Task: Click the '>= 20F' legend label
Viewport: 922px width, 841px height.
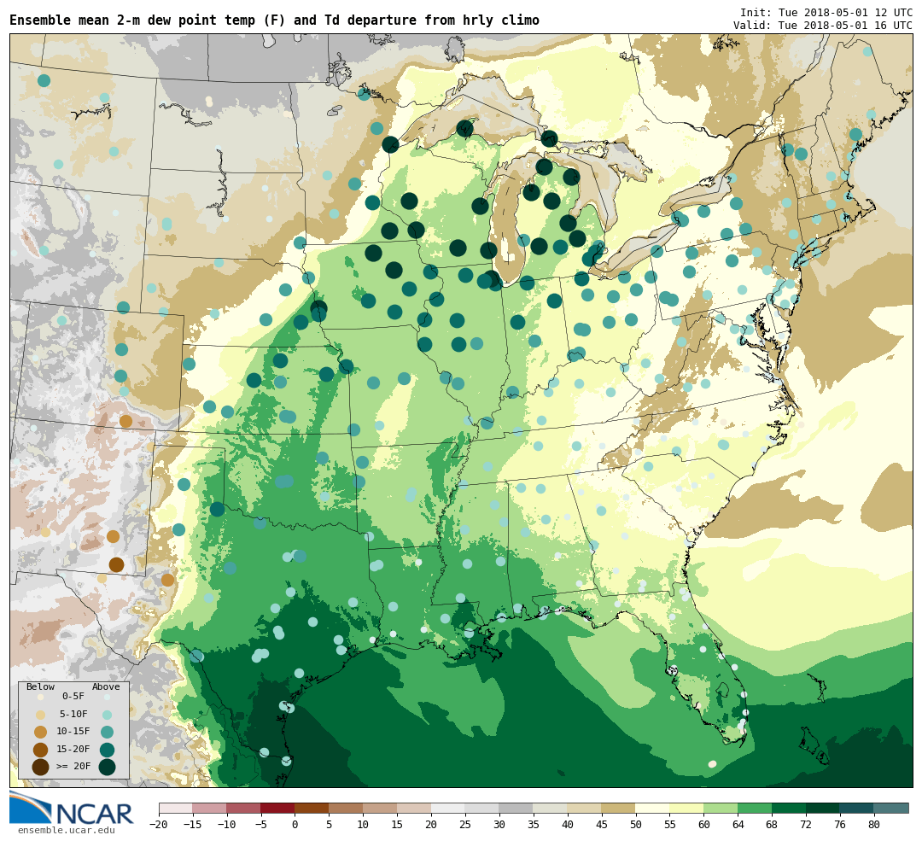Action: tap(73, 767)
